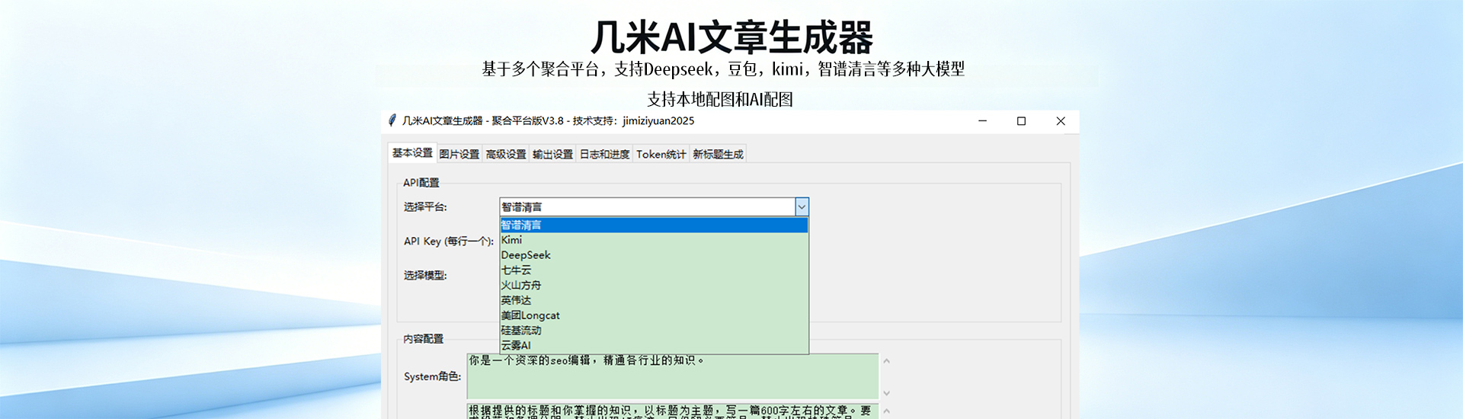The height and width of the screenshot is (419, 1463).
Task: Choose 七牛云 platform option
Action: (654, 270)
